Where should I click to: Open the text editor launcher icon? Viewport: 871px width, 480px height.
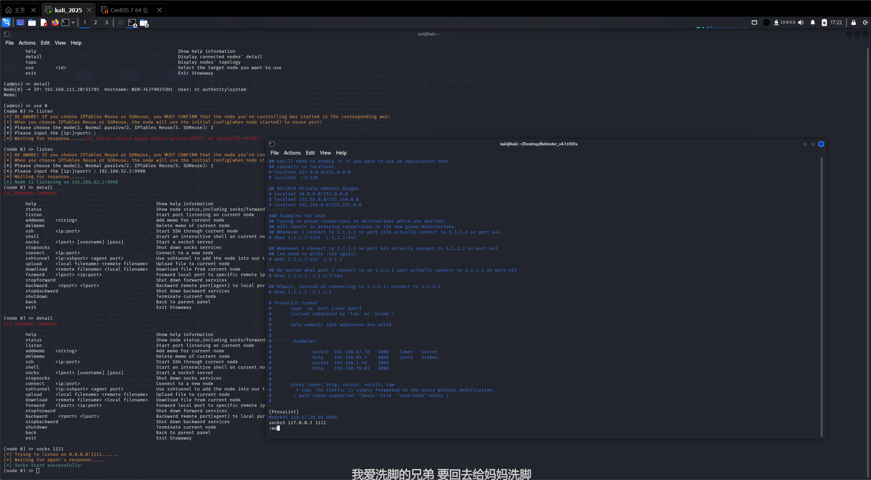click(x=44, y=22)
